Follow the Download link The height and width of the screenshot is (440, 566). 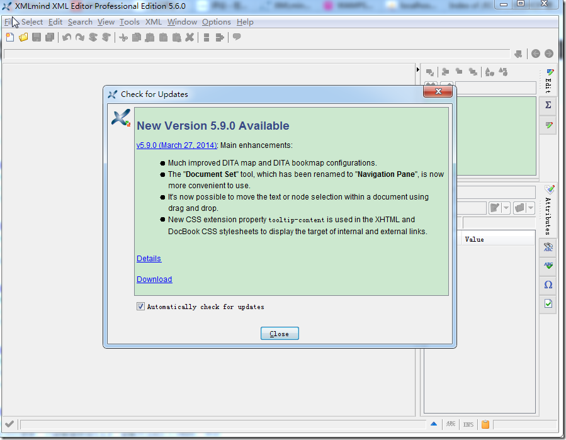point(154,279)
